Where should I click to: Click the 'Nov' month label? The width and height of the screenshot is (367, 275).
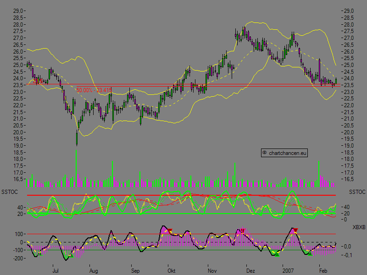[212, 271]
